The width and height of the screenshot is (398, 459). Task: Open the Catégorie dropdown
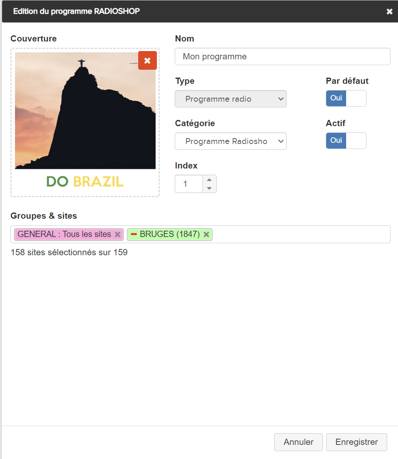point(231,142)
